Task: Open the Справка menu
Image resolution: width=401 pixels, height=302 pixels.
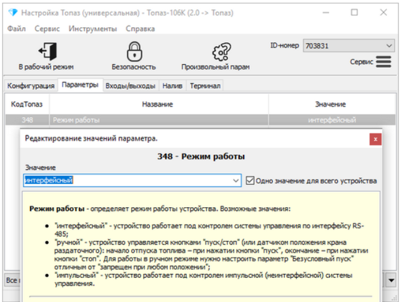Action: coord(140,29)
